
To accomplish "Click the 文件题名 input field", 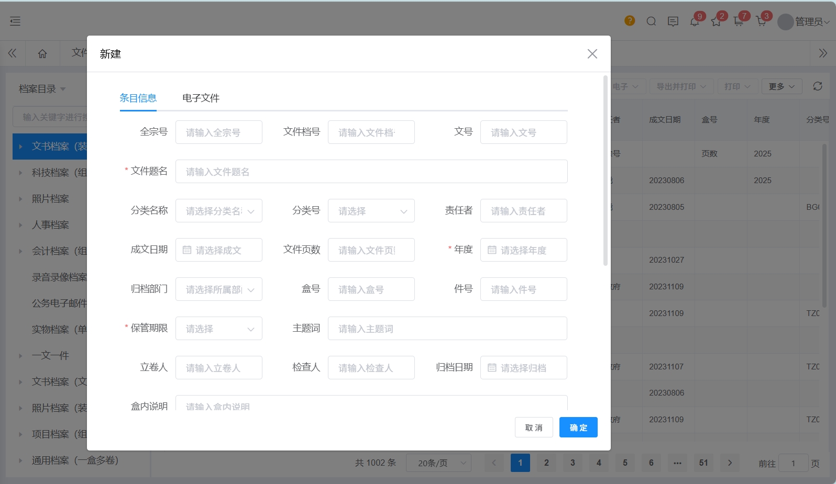I will 371,172.
